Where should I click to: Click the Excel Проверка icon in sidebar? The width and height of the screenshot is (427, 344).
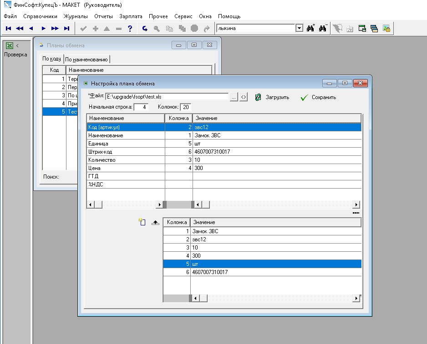point(10,45)
